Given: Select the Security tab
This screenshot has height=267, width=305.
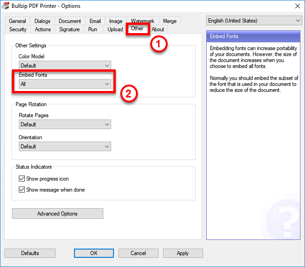Looking at the screenshot, I should pyautogui.click(x=18, y=29).
